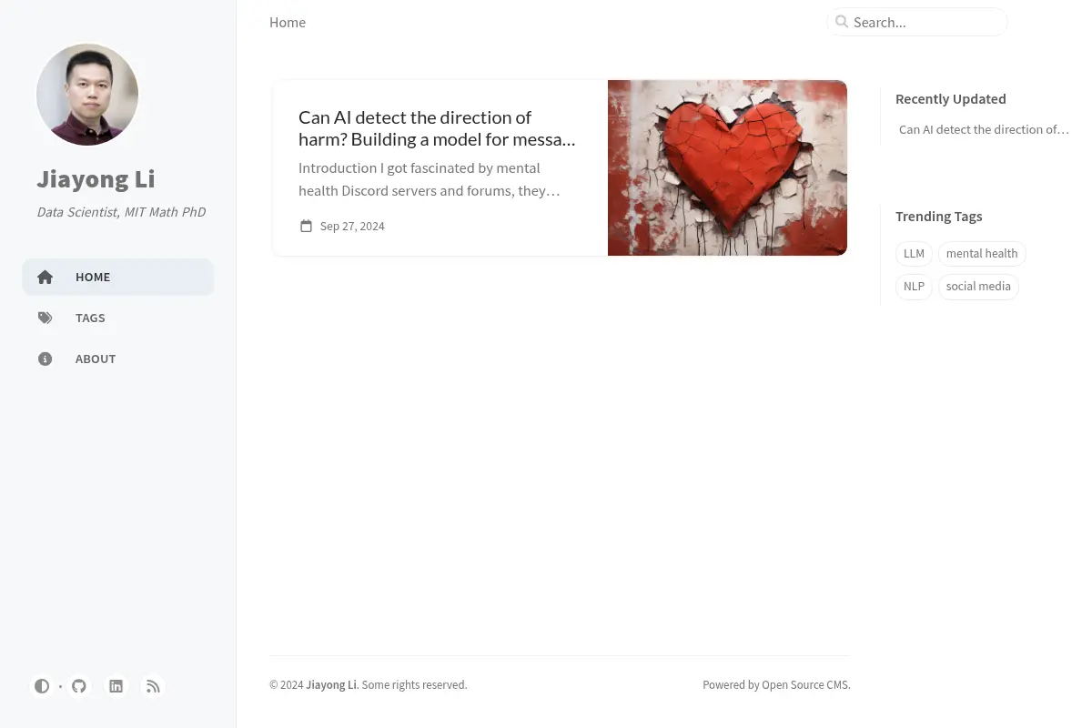Open the post titled Can AI detect direction of harm
The width and height of the screenshot is (1092, 728).
pos(438,128)
